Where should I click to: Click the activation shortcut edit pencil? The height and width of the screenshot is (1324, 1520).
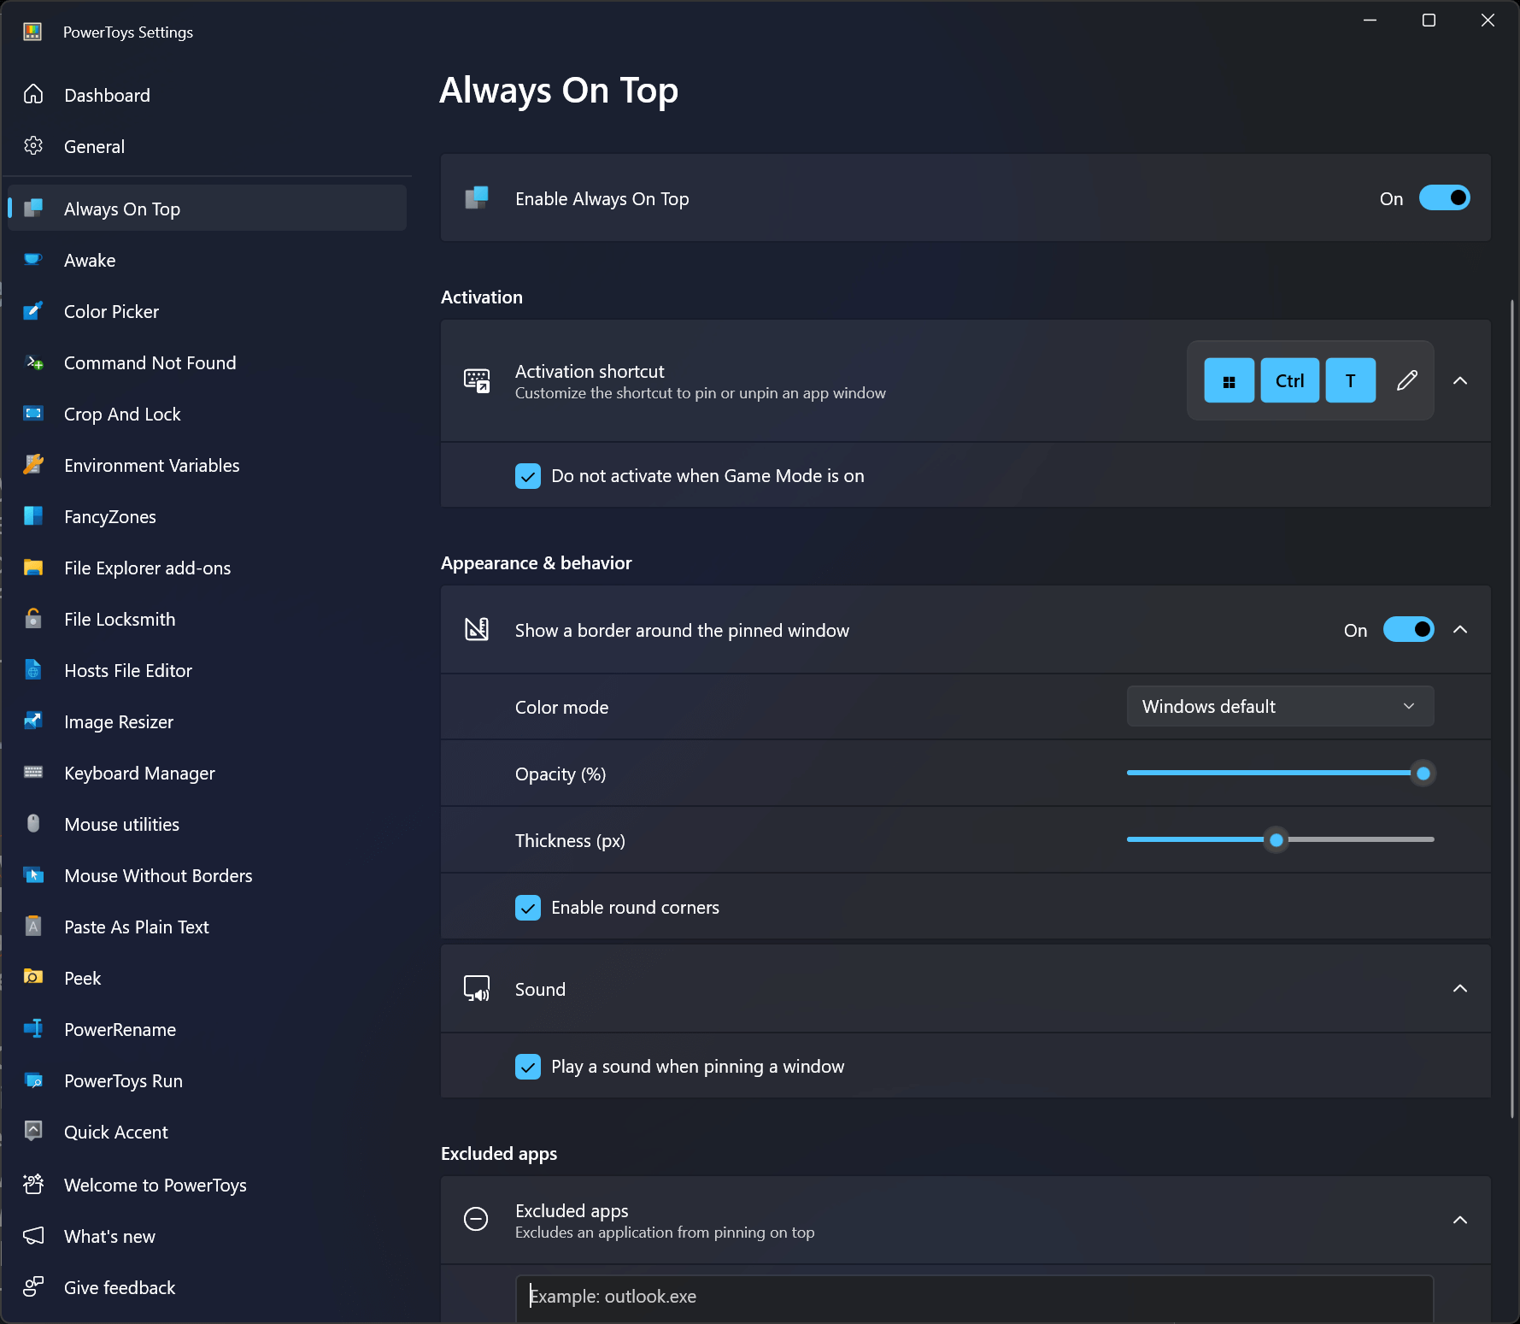coord(1406,380)
